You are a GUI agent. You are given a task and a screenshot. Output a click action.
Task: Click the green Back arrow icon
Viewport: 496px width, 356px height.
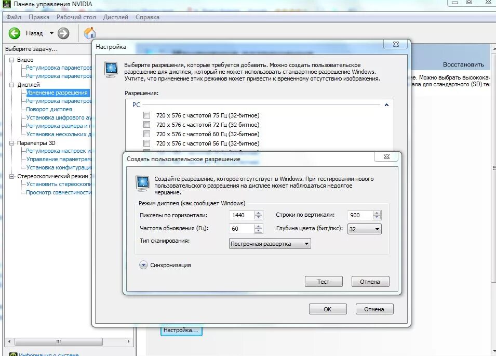coord(14,33)
